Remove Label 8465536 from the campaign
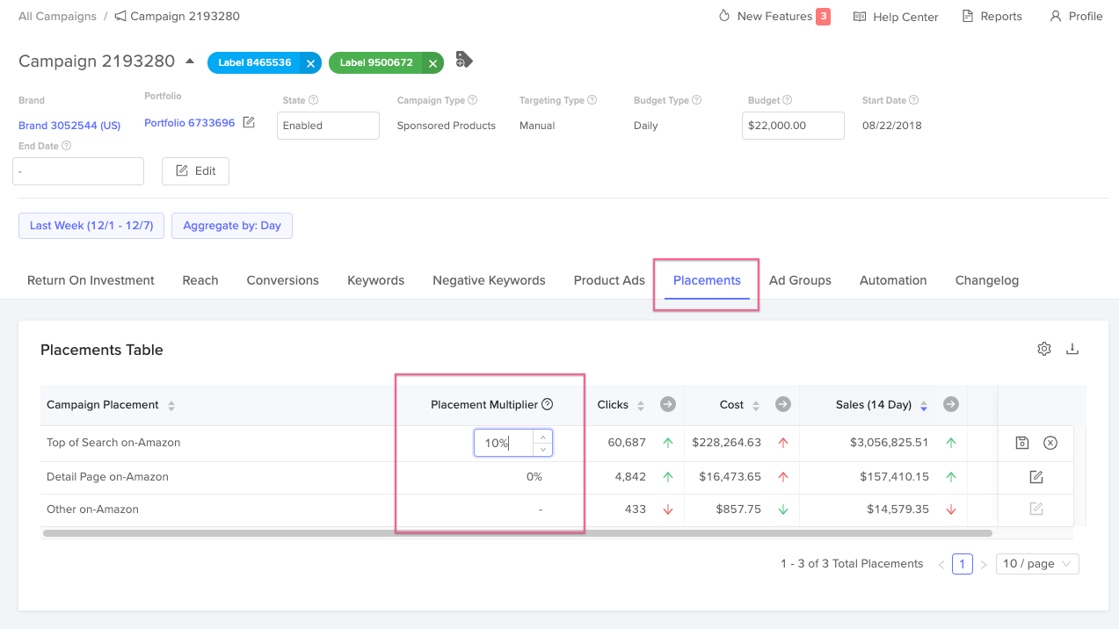Image resolution: width=1119 pixels, height=629 pixels. click(310, 62)
